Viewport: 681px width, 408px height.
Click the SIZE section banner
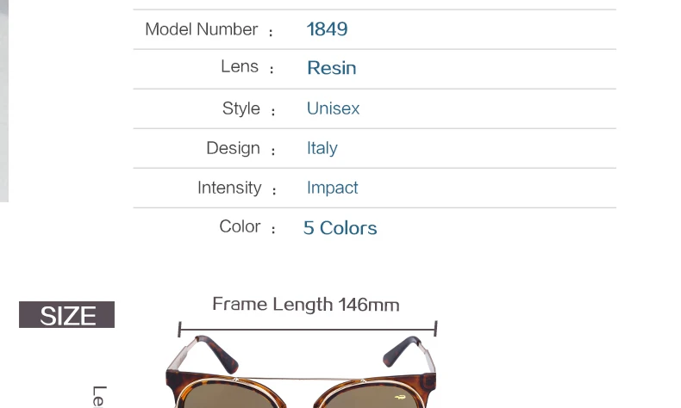point(67,315)
